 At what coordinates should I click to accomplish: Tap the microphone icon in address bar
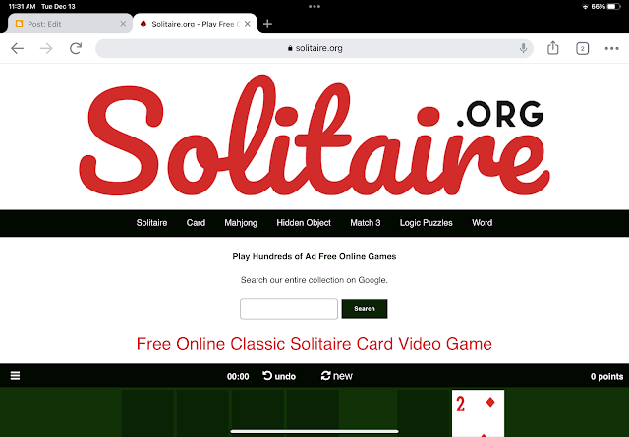click(x=523, y=48)
